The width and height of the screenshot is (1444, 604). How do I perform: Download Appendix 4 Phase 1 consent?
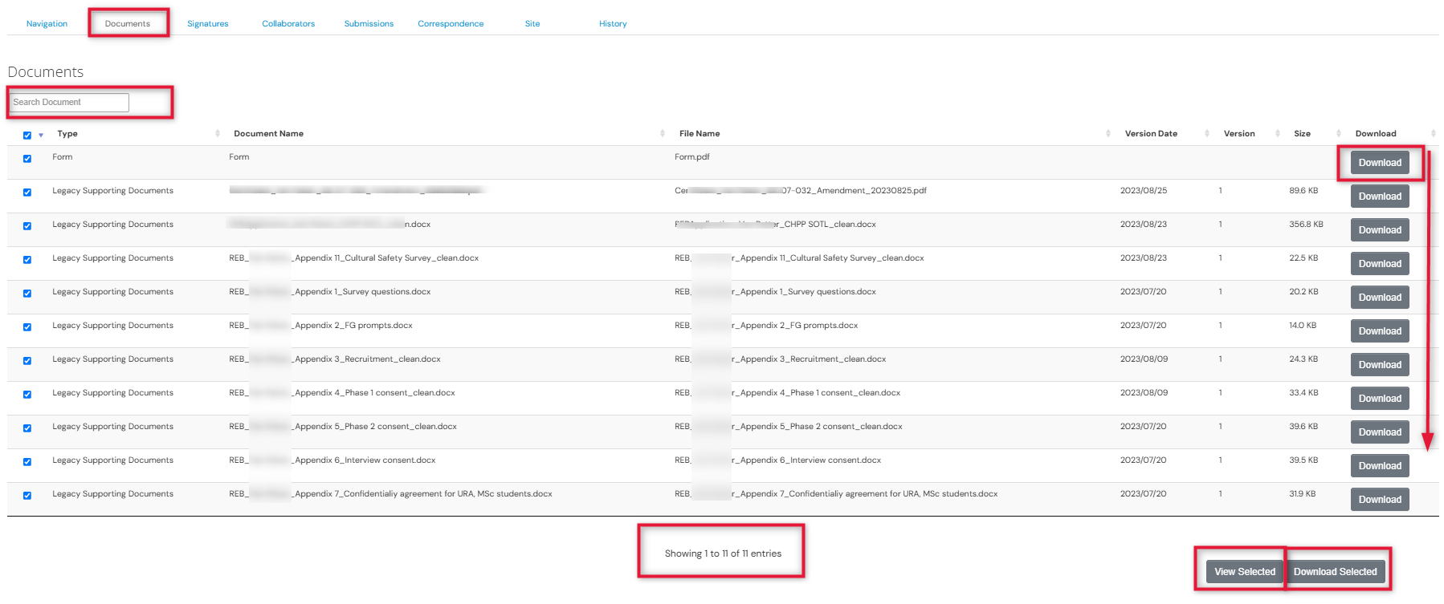tap(1380, 399)
